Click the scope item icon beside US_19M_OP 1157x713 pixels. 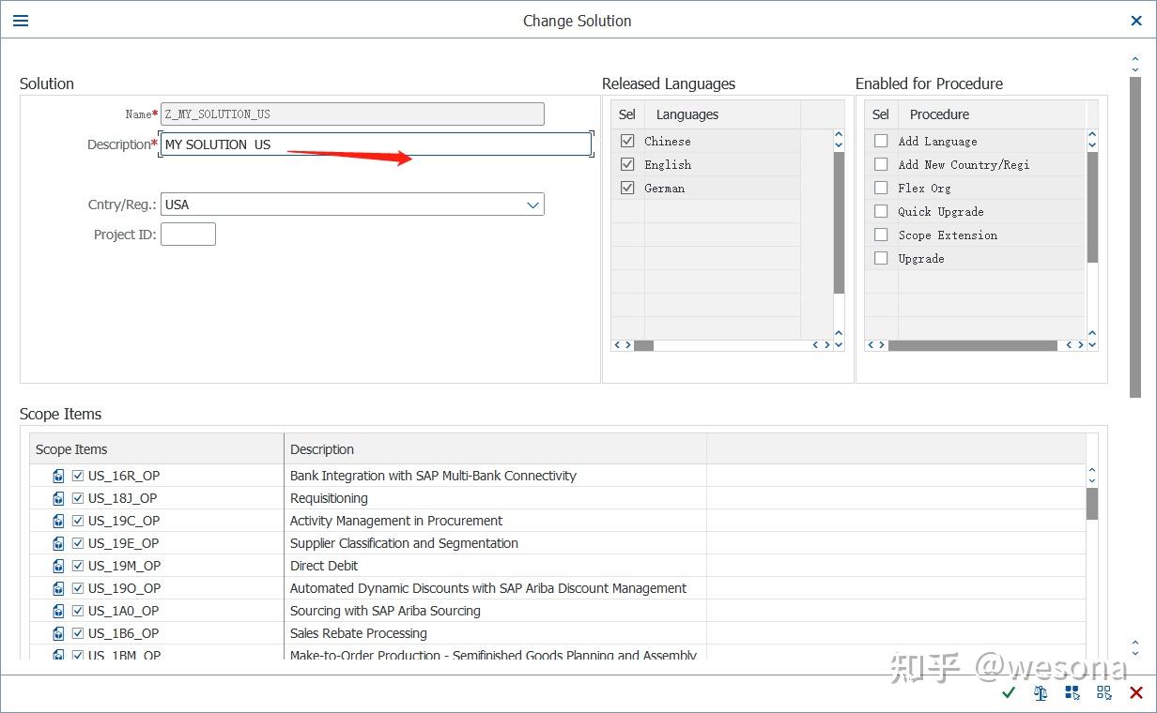pos(58,566)
